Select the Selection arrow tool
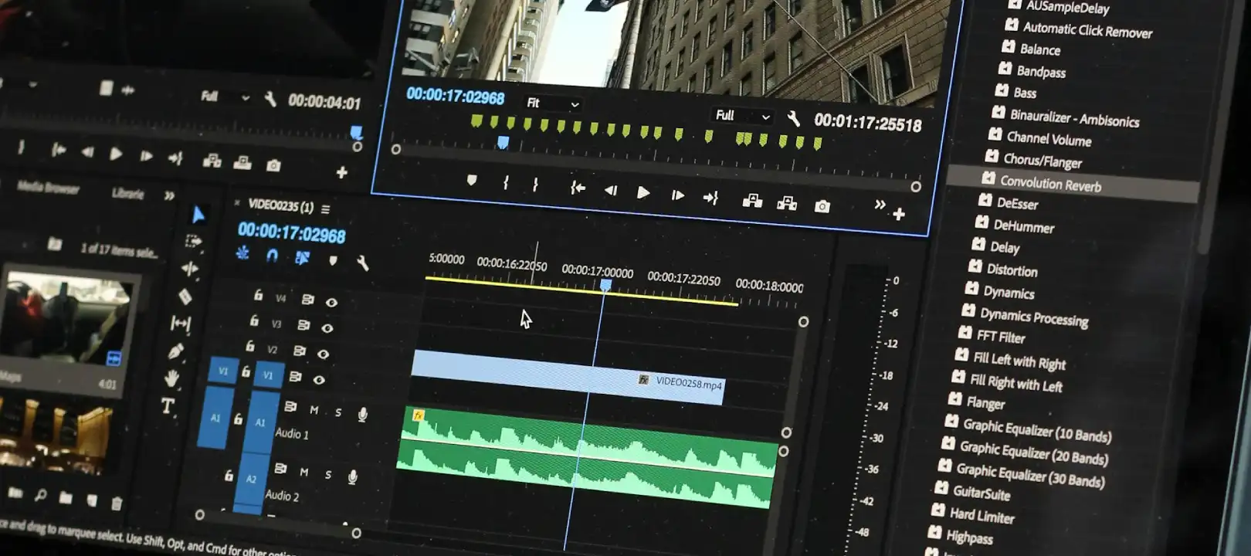 (x=198, y=214)
